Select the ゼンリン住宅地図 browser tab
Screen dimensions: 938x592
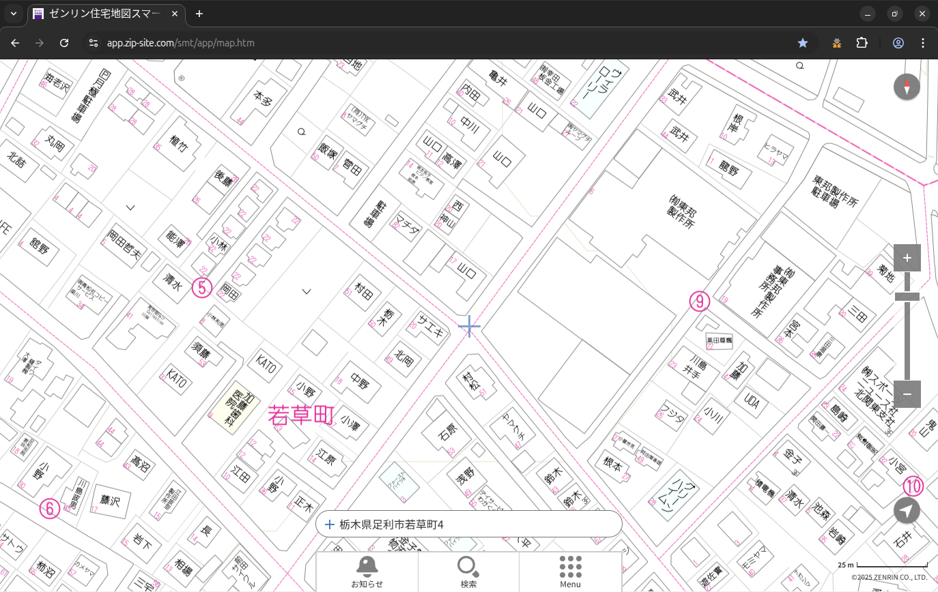tap(106, 14)
